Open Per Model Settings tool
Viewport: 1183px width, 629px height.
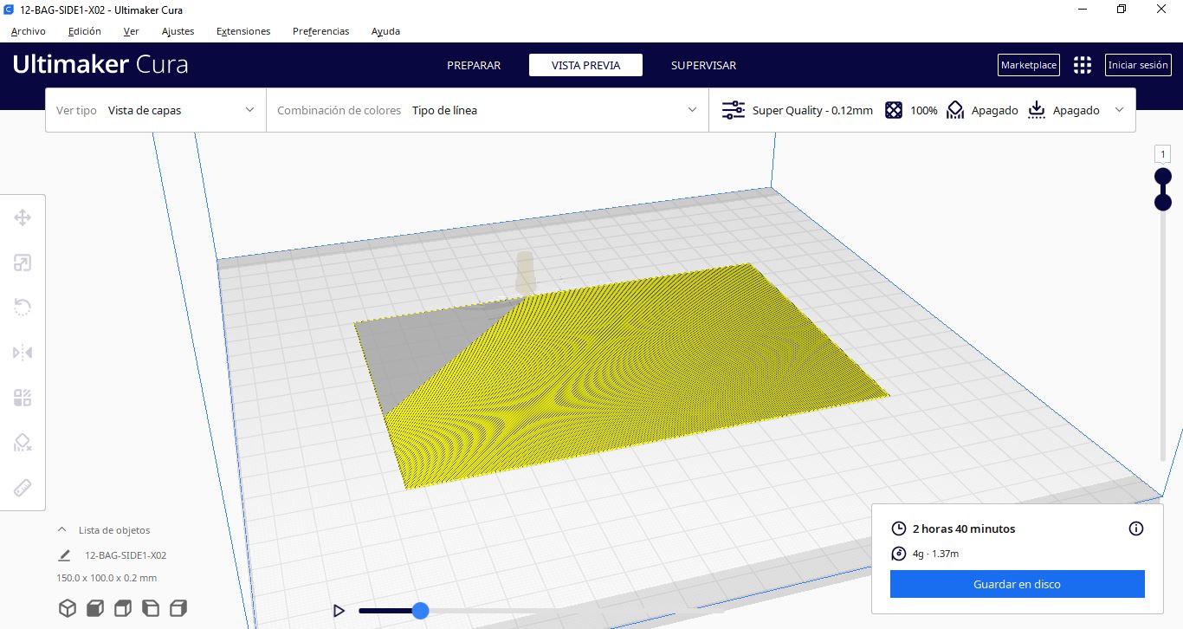(23, 398)
